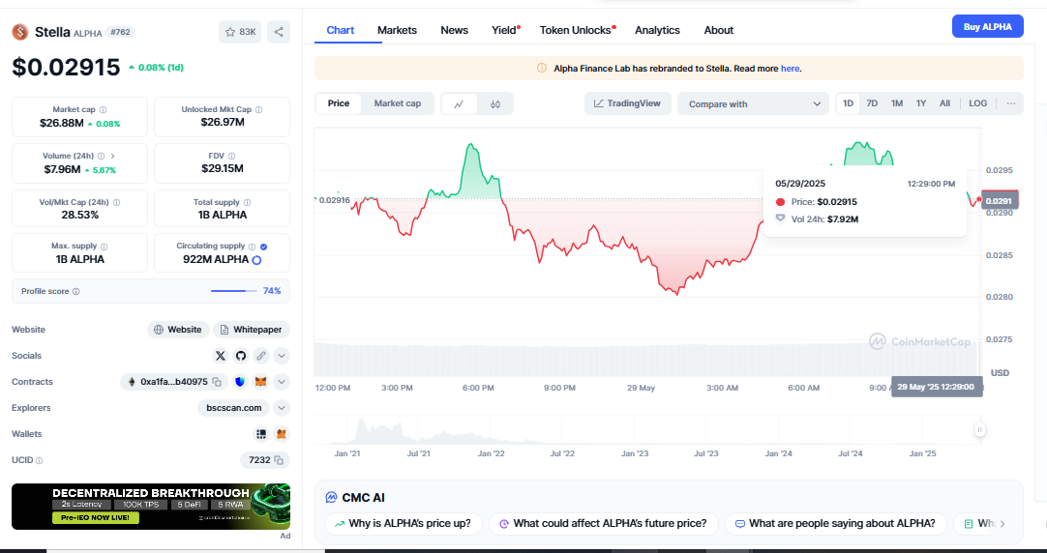Click the blue shield contract icon

pos(240,382)
